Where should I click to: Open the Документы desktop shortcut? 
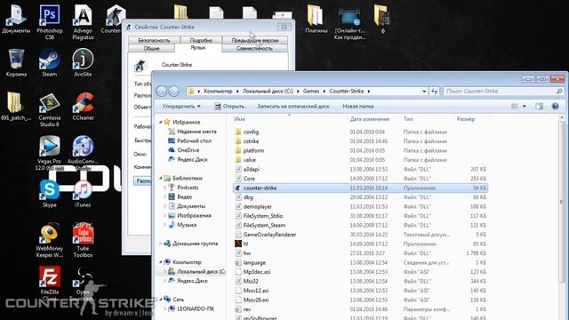16,19
